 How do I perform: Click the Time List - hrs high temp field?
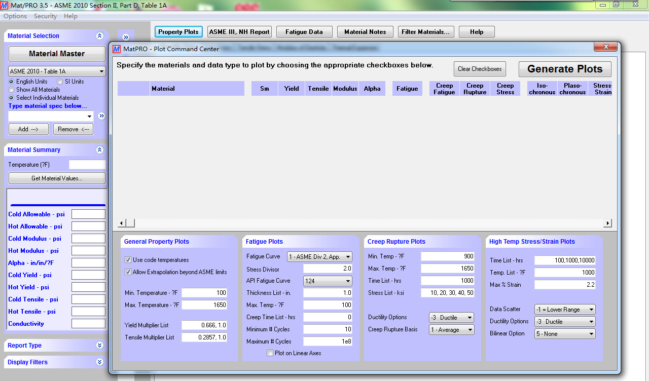pos(565,260)
